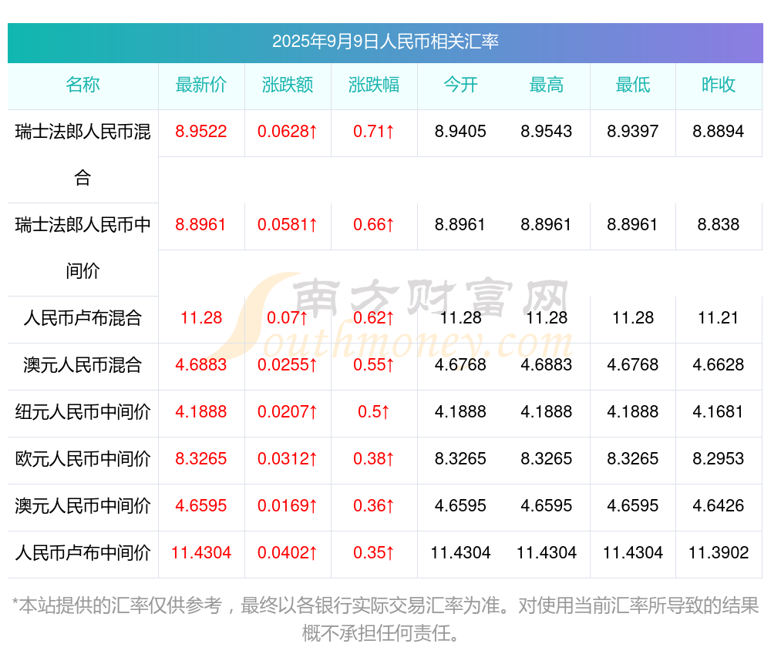
Task: Select the 昨收 column header
Action: click(719, 85)
